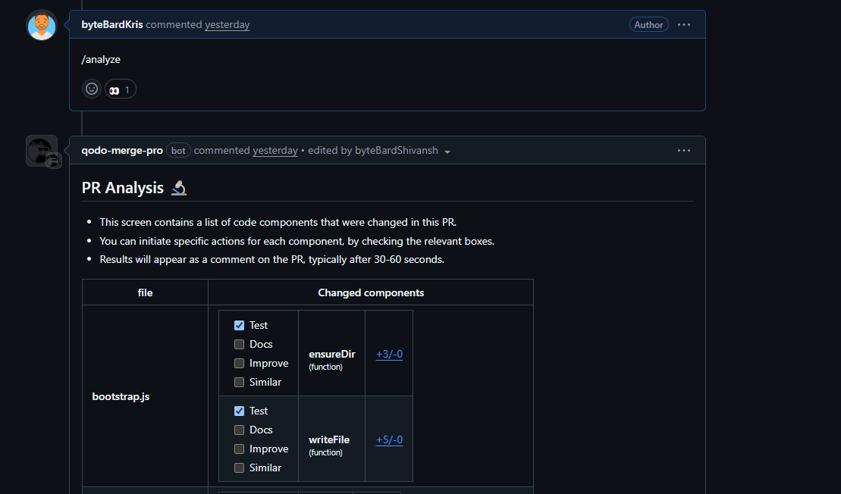
Task: Open options menu on byteBardKris comment
Action: coord(684,25)
